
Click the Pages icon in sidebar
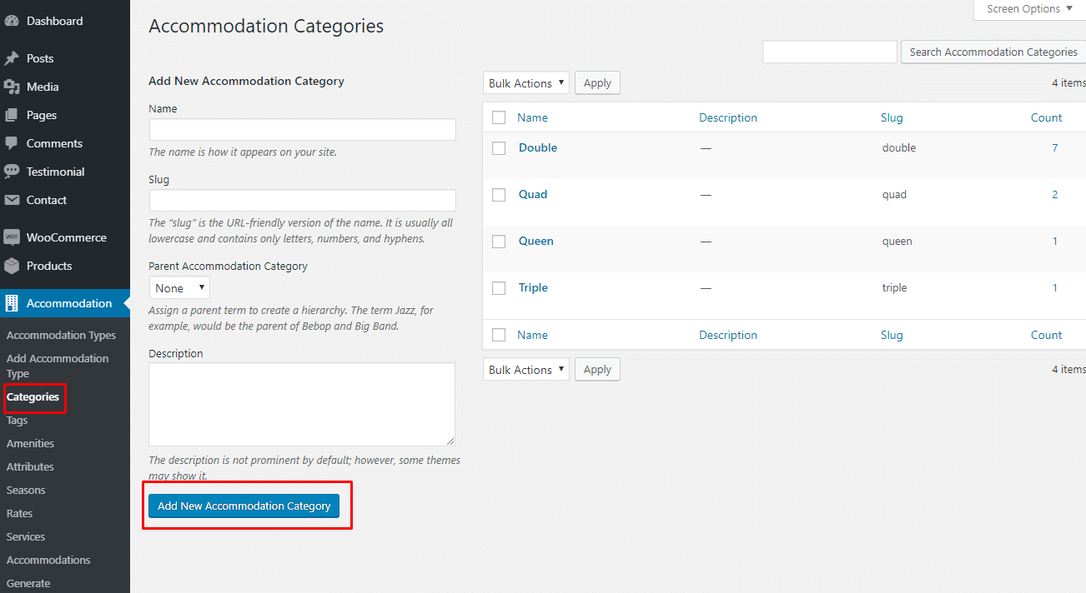(12, 115)
